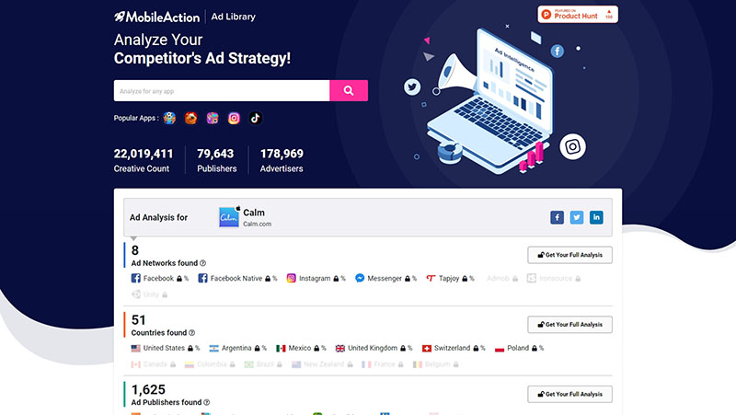Share analysis on Twitter
Screen dimensions: 736x415
pyautogui.click(x=577, y=217)
